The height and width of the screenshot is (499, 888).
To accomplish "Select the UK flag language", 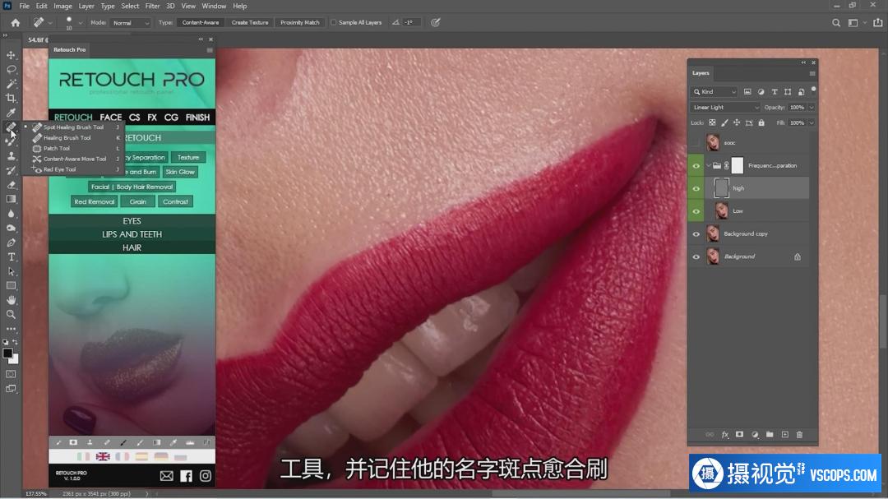I will [103, 456].
